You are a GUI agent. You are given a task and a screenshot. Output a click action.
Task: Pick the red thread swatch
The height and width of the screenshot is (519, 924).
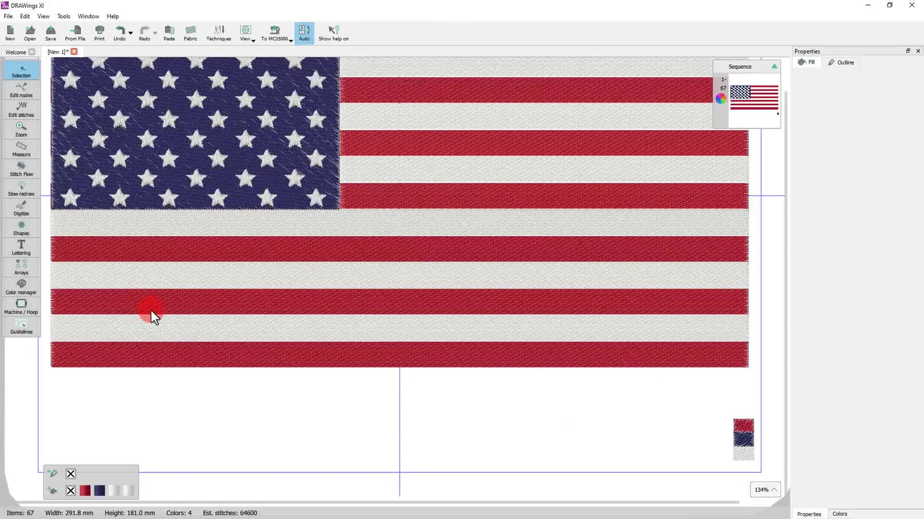85,490
